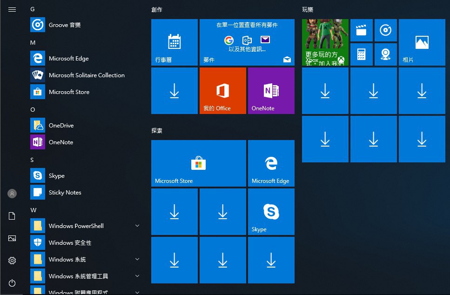This screenshot has height=295, width=450.
Task: Click the user account avatar icon
Action: click(12, 194)
